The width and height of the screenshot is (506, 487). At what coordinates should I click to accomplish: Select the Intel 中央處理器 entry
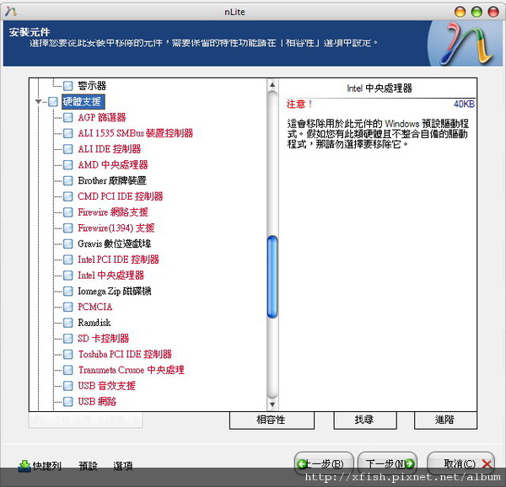click(x=110, y=276)
